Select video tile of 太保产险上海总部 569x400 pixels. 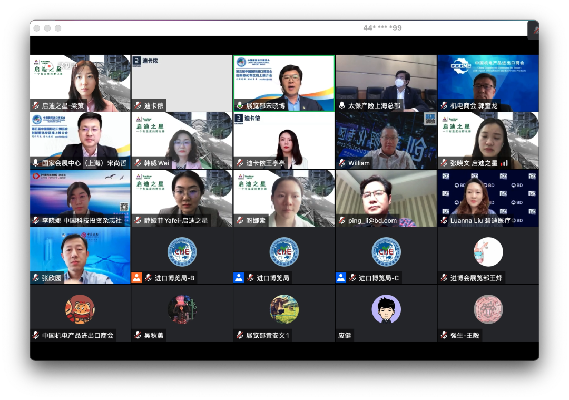click(386, 83)
